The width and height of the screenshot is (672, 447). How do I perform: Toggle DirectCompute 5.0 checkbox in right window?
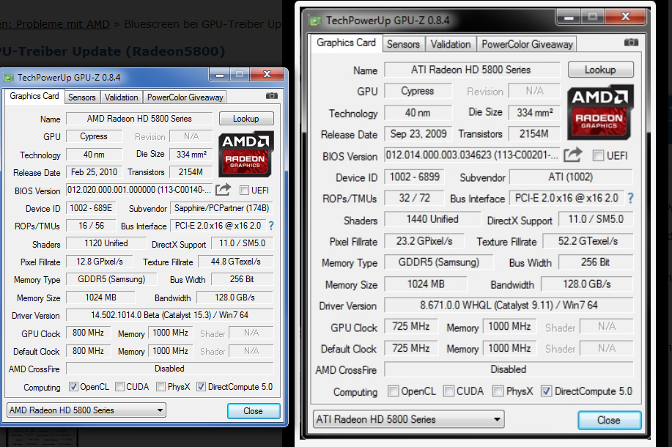546,391
